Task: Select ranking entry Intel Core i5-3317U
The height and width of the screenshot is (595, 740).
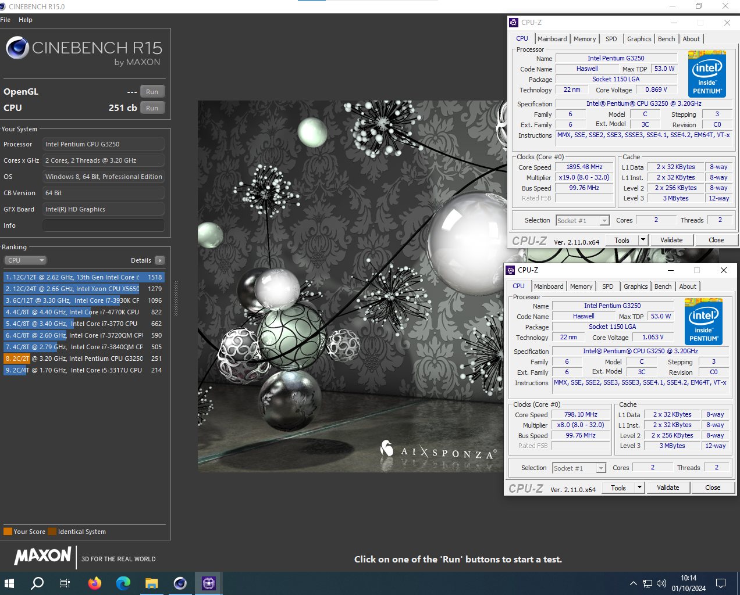Action: (x=84, y=370)
